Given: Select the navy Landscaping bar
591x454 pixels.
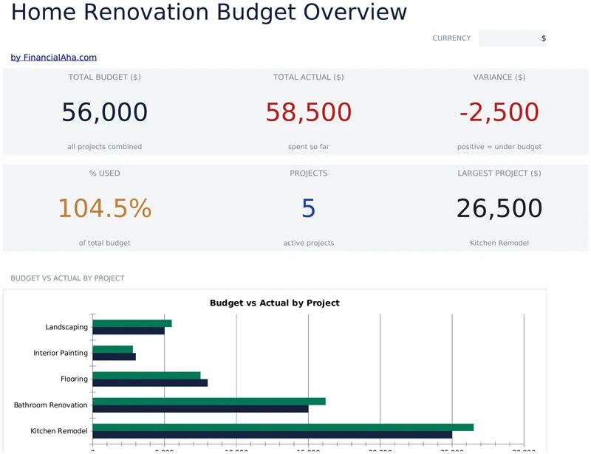Looking at the screenshot, I should point(129,331).
